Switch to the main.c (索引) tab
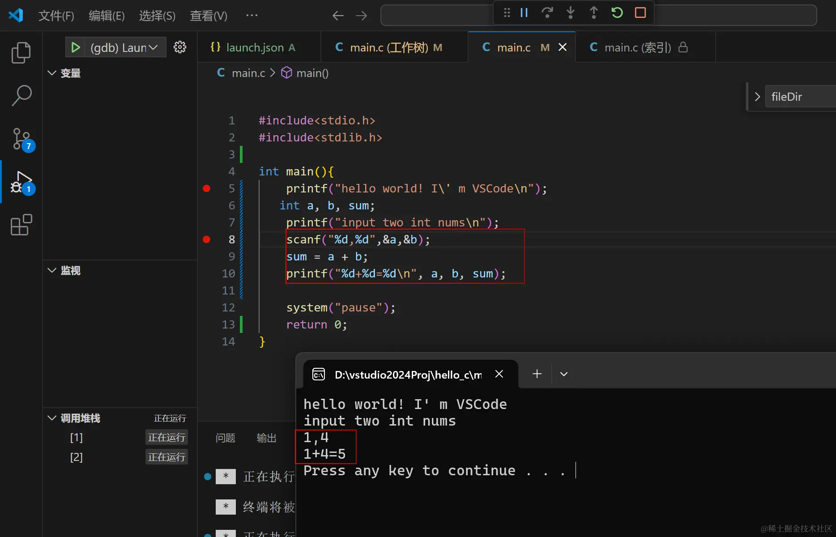The height and width of the screenshot is (537, 836). [x=646, y=47]
